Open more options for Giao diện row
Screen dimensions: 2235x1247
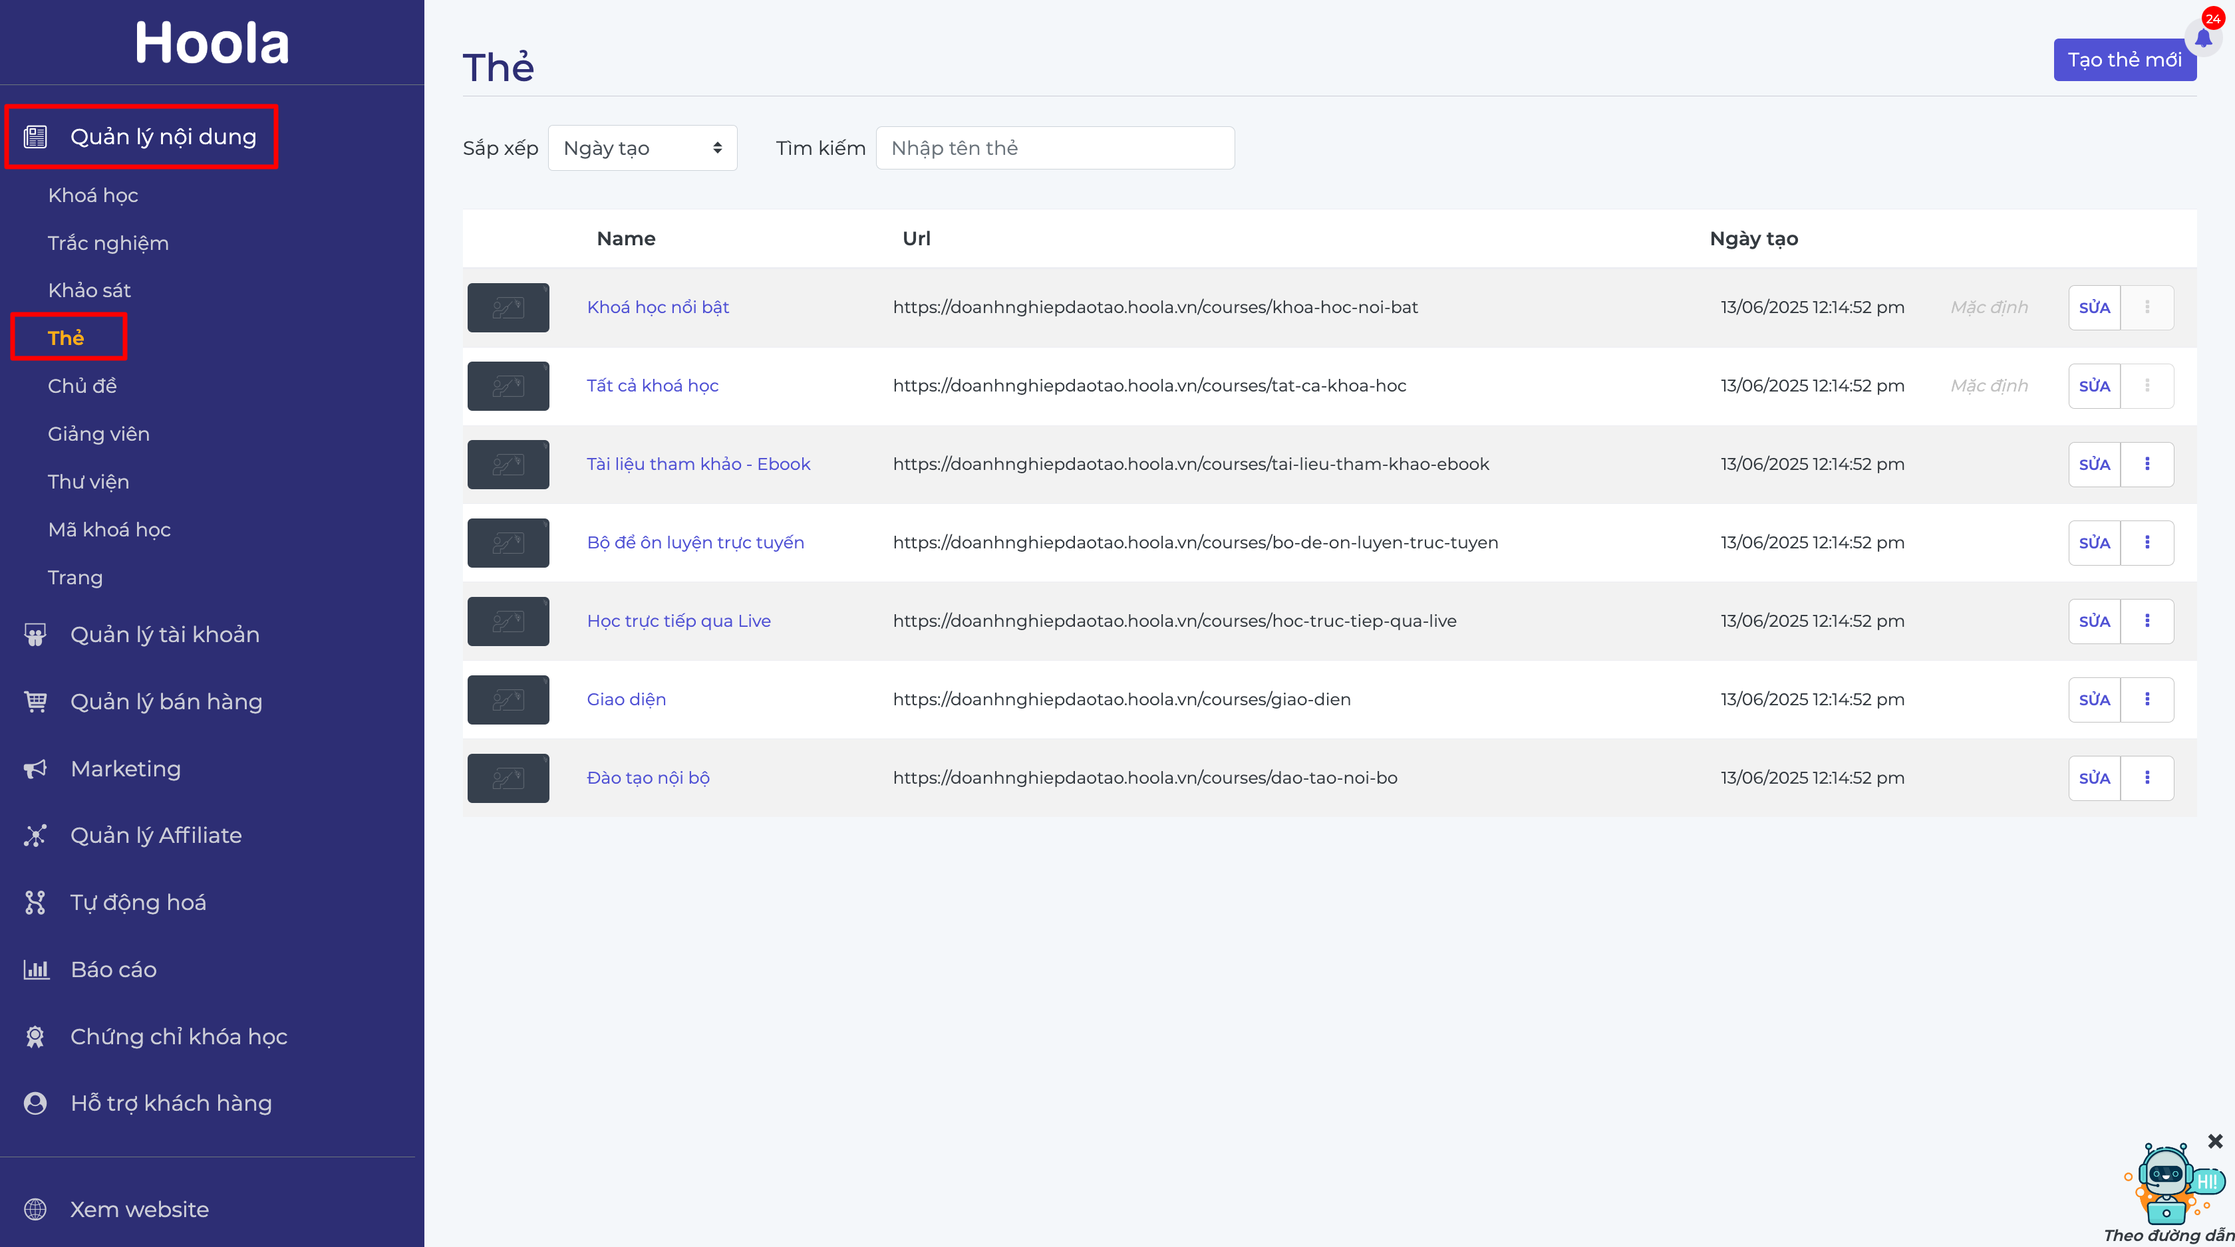point(2147,699)
